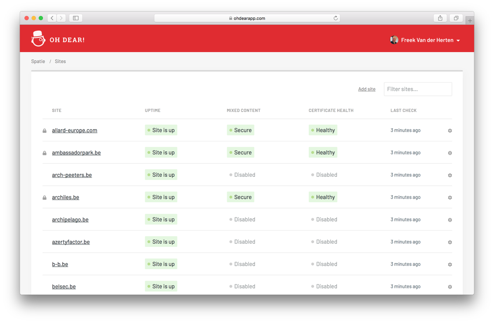Open the archipelago.be site link

coord(70,219)
